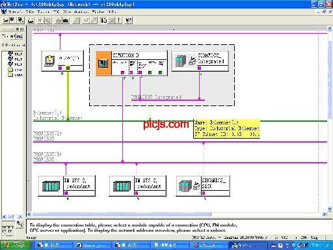Click the Windows Start button
The height and width of the screenshot is (250, 333).
15,245
